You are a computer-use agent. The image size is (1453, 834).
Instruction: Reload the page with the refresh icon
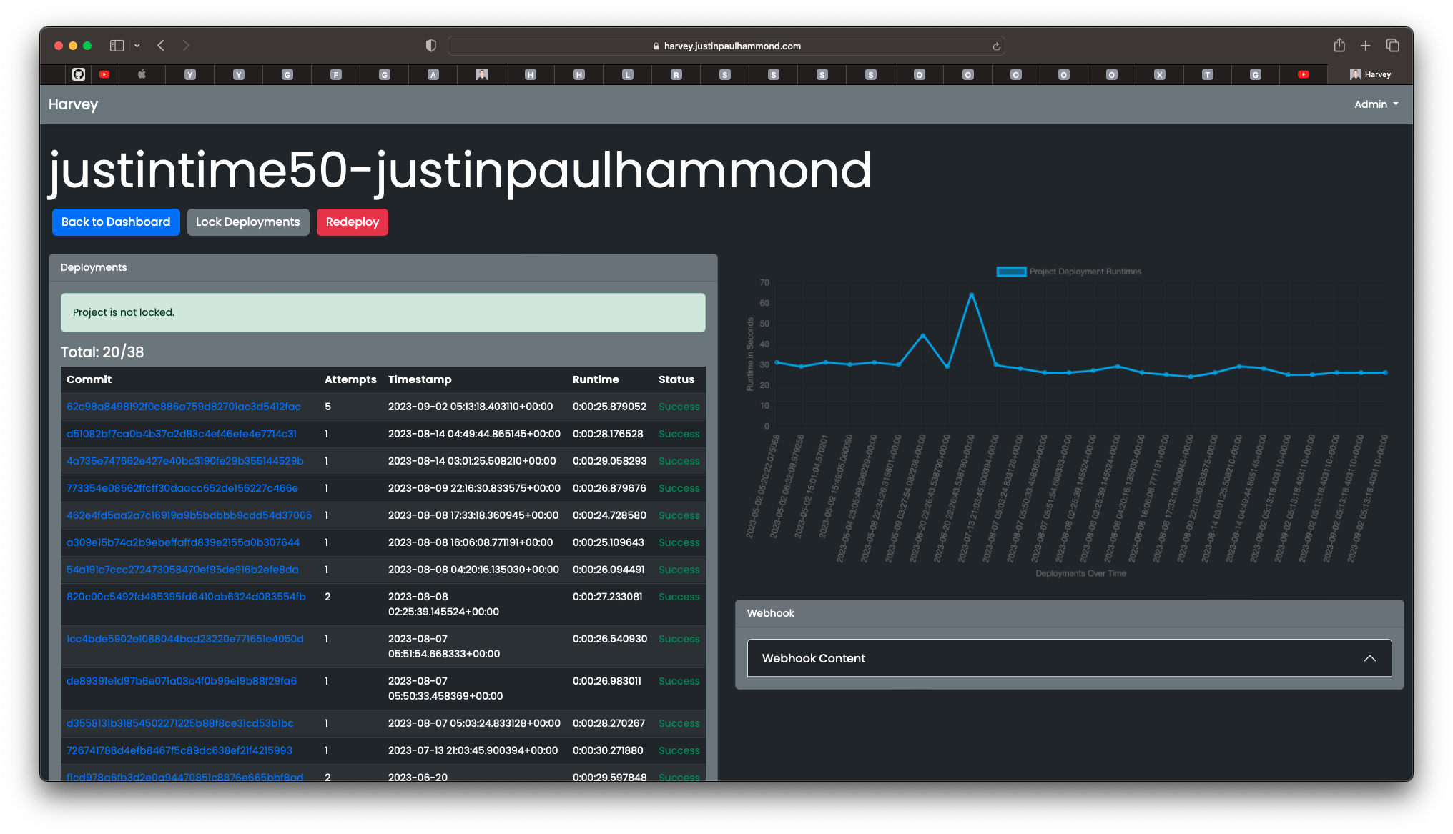click(x=996, y=46)
